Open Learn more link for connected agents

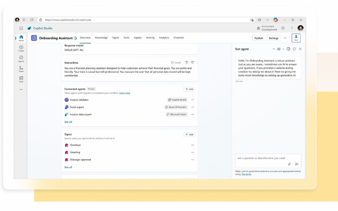(125, 93)
